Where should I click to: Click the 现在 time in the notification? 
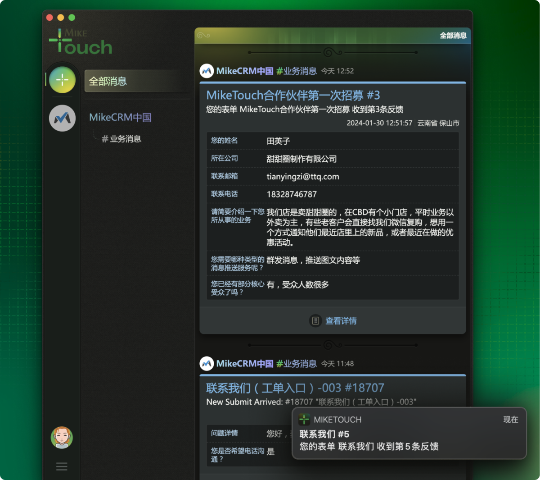click(511, 419)
